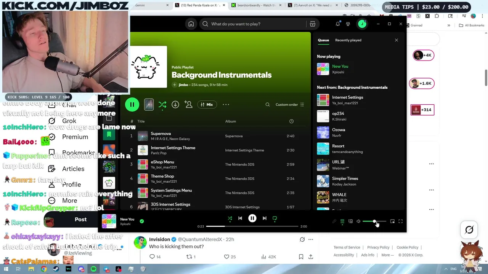Sort tracks by Title column header

coord(141,121)
